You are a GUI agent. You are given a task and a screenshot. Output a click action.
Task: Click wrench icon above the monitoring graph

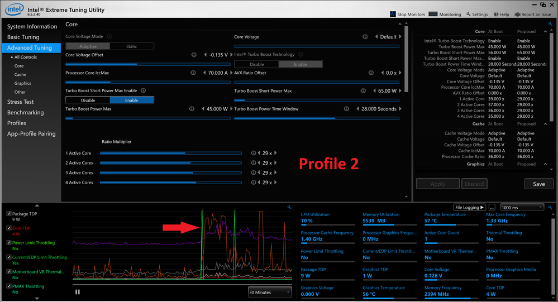tap(289, 207)
